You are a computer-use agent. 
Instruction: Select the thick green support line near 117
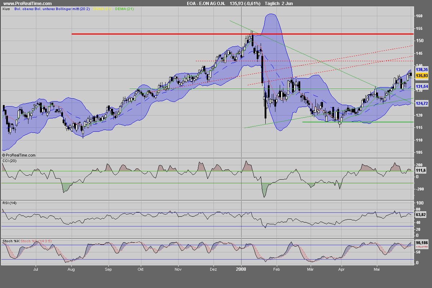[x=358, y=122]
